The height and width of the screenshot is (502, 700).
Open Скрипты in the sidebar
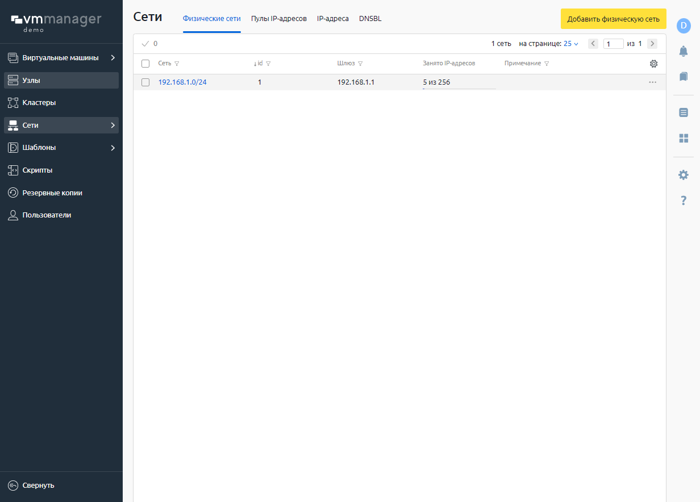click(x=61, y=170)
